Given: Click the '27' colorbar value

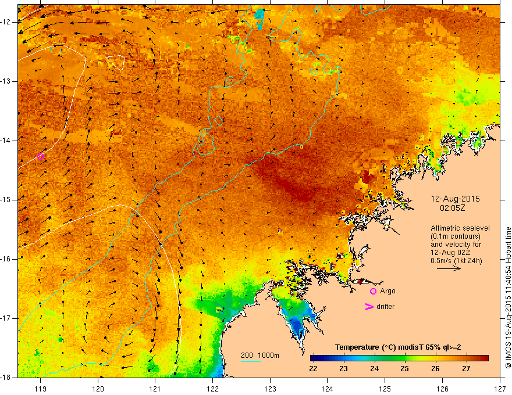Looking at the screenshot, I should point(466,369).
